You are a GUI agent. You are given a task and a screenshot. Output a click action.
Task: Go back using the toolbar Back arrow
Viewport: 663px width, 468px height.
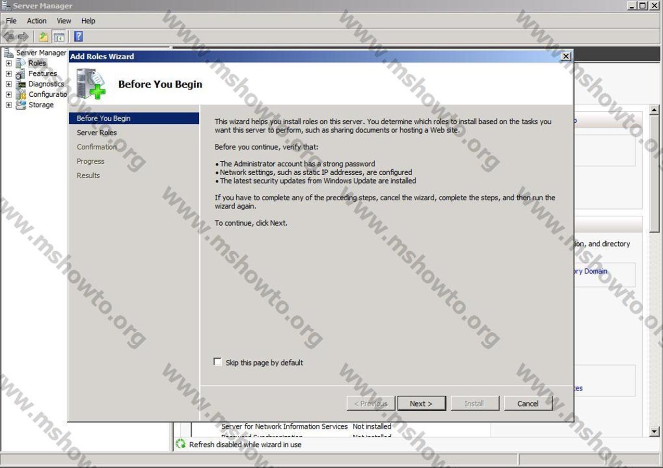tap(8, 36)
